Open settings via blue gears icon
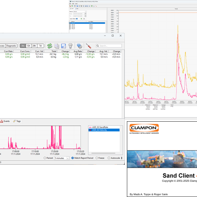The image size is (197, 197). [79, 46]
